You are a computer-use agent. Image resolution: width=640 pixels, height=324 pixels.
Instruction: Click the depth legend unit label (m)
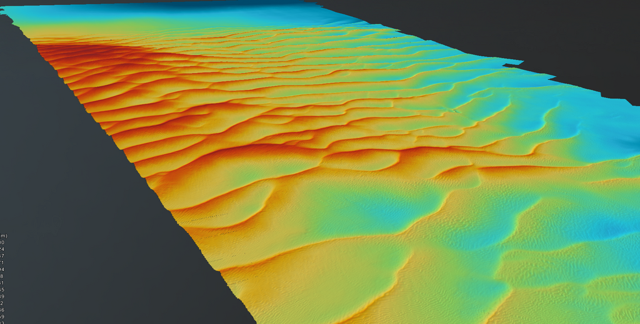click(x=2, y=235)
